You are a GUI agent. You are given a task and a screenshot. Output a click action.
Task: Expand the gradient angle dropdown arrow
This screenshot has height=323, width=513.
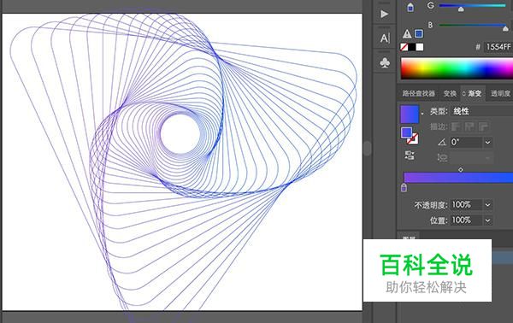pyautogui.click(x=488, y=142)
